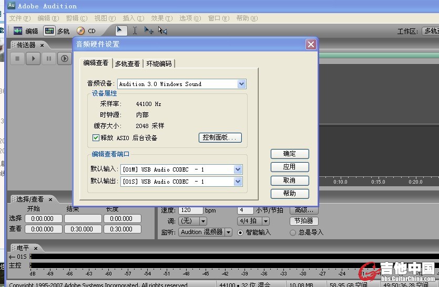Select 总是导入 radio button
439x287 pixels.
pos(293,232)
